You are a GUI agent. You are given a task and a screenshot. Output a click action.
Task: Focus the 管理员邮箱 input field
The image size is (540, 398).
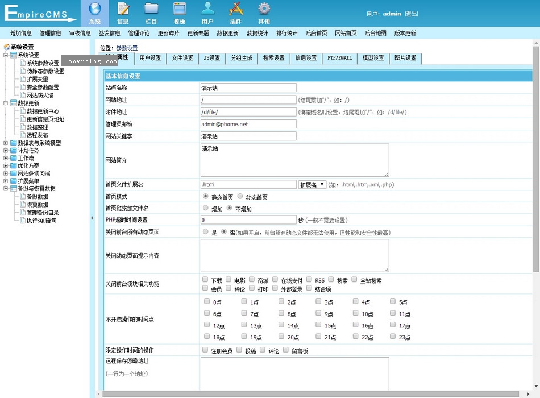[248, 124]
